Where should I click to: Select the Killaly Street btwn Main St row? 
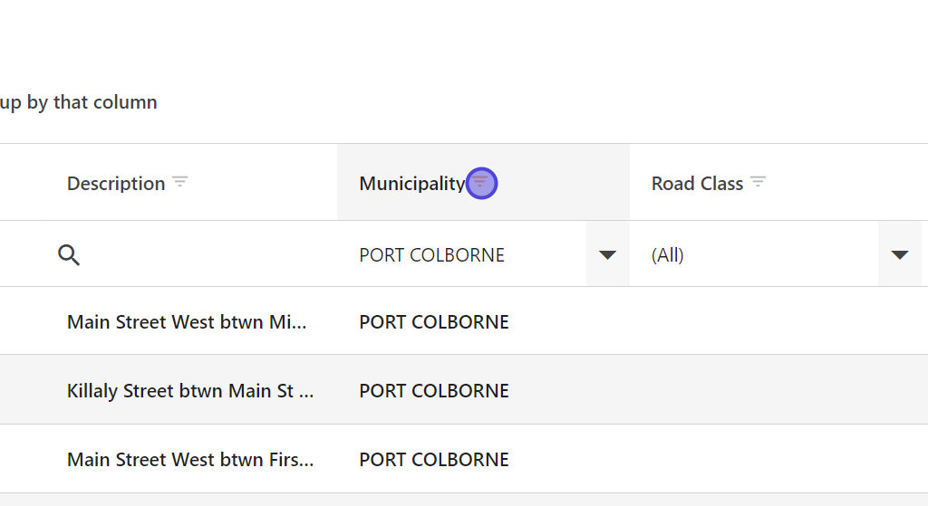coord(190,391)
